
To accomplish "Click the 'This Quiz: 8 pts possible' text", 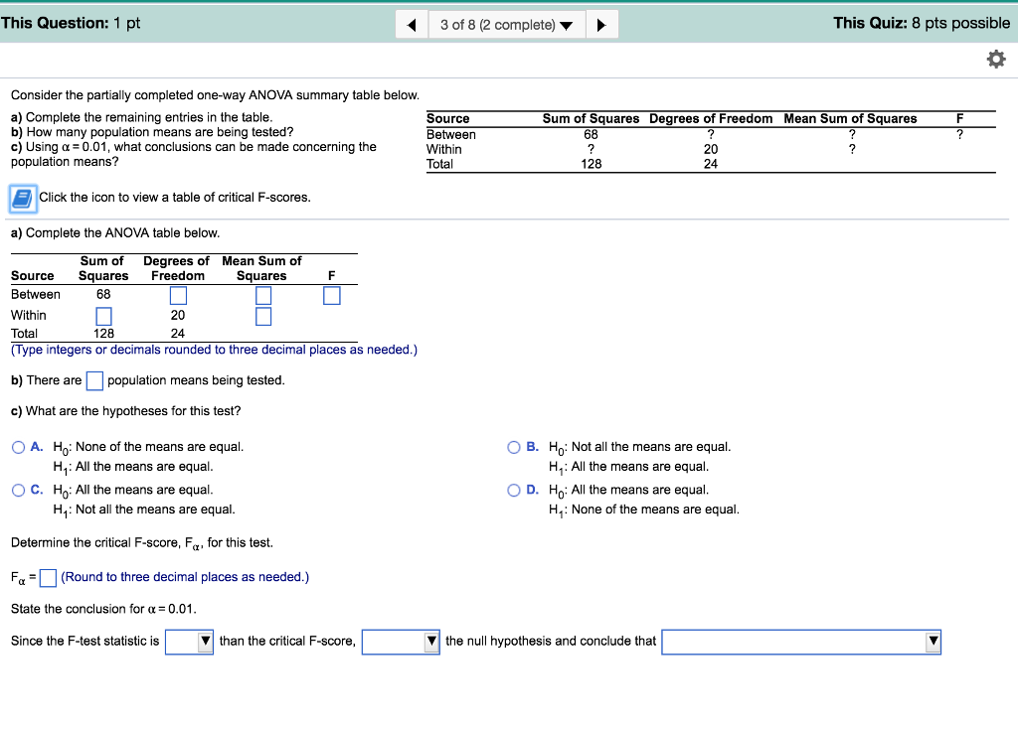I will [922, 24].
